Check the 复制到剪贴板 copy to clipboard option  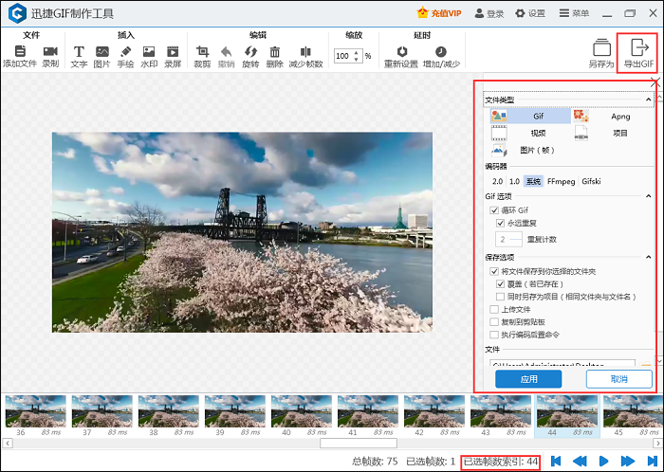(494, 322)
